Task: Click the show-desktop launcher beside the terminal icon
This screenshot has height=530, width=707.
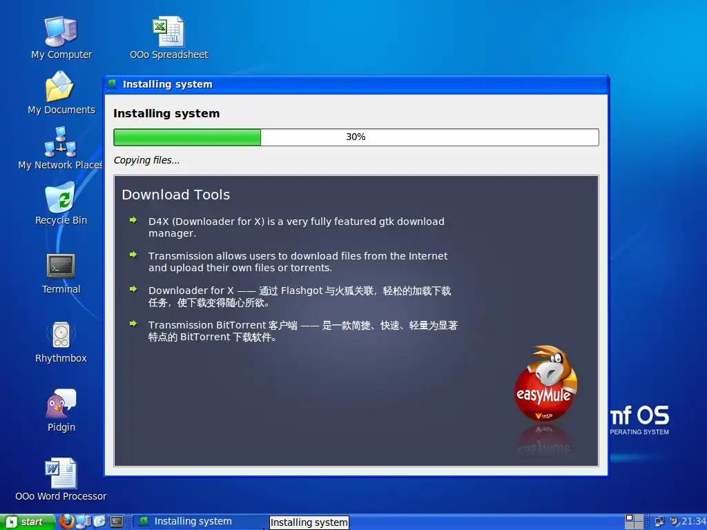Action: point(99,522)
